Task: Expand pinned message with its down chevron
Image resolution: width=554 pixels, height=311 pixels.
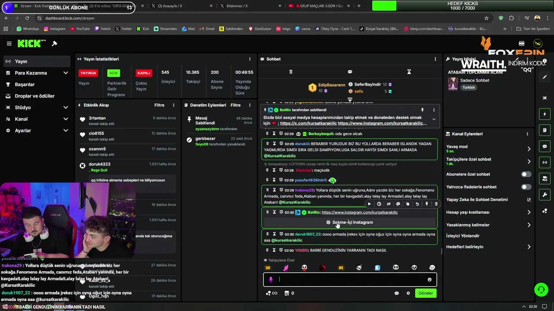Action: pyautogui.click(x=434, y=120)
